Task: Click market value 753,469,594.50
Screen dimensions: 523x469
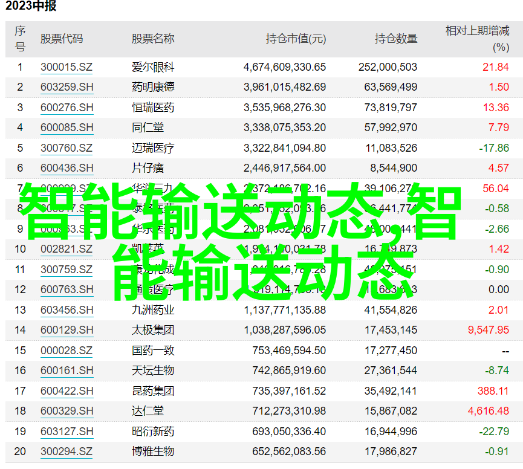Action: click(289, 351)
